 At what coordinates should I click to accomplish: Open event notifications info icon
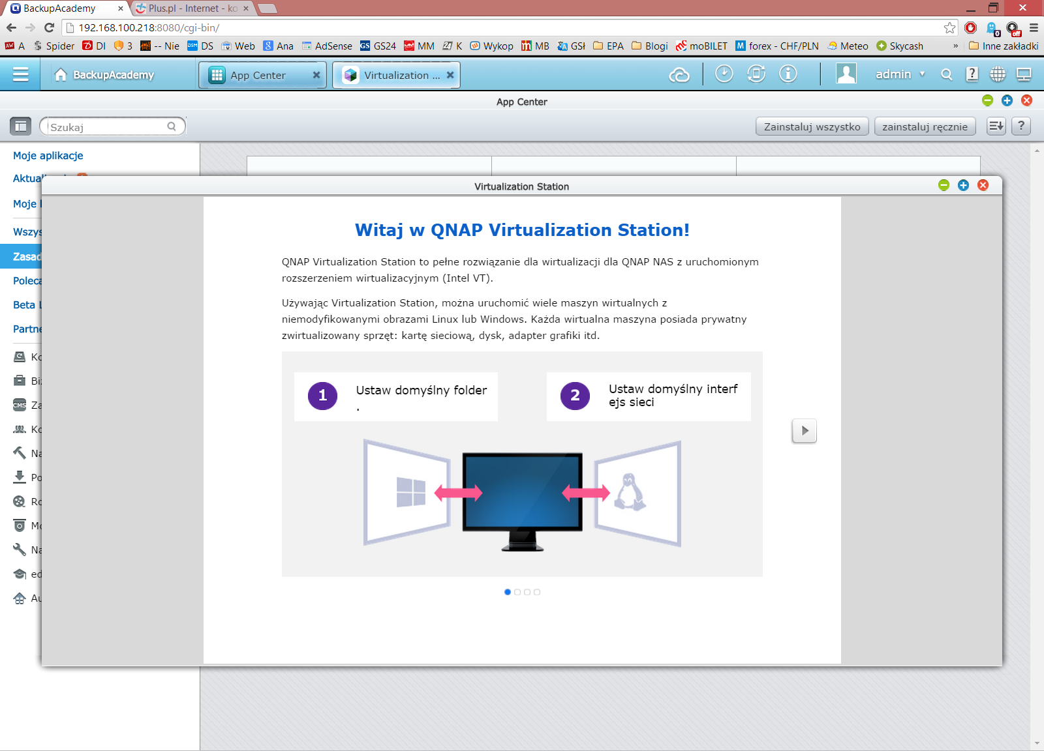pos(788,74)
